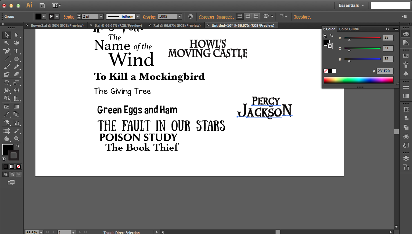
Task: Open the Transform panel link
Action: (x=302, y=17)
